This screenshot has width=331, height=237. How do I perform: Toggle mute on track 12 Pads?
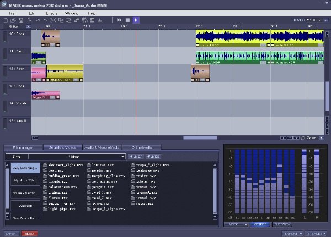point(6,72)
